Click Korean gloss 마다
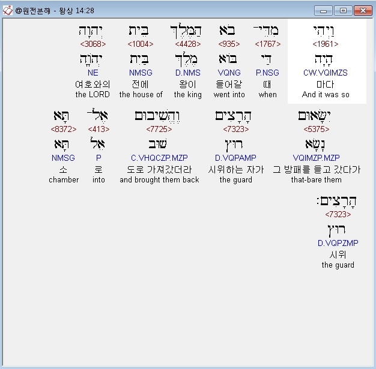Viewport: 376px width, 369px height. (326, 85)
